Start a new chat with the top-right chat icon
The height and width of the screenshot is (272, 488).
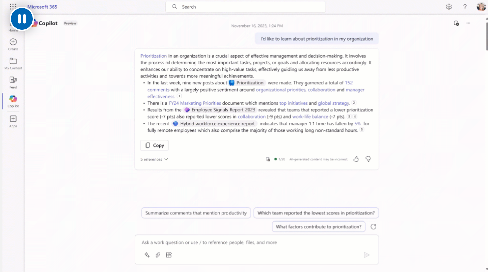click(456, 23)
